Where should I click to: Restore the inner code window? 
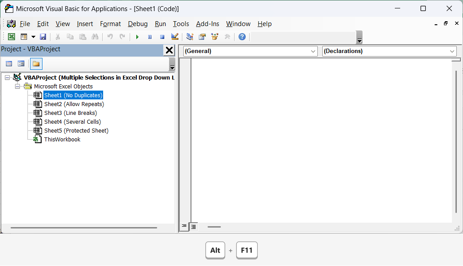pos(446,23)
